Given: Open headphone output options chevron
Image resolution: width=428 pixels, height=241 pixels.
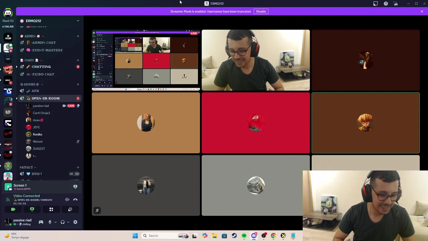Looking at the screenshot, I should [68, 222].
